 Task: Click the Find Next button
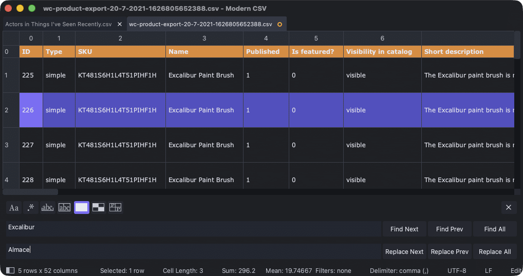pos(404,229)
